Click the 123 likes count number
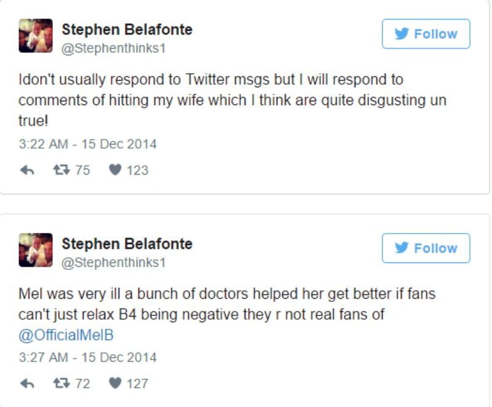 click(137, 170)
